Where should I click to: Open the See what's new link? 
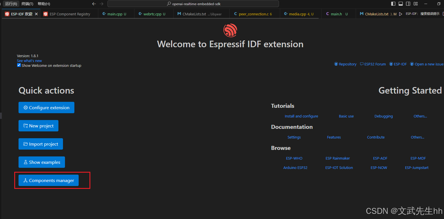coord(29,61)
